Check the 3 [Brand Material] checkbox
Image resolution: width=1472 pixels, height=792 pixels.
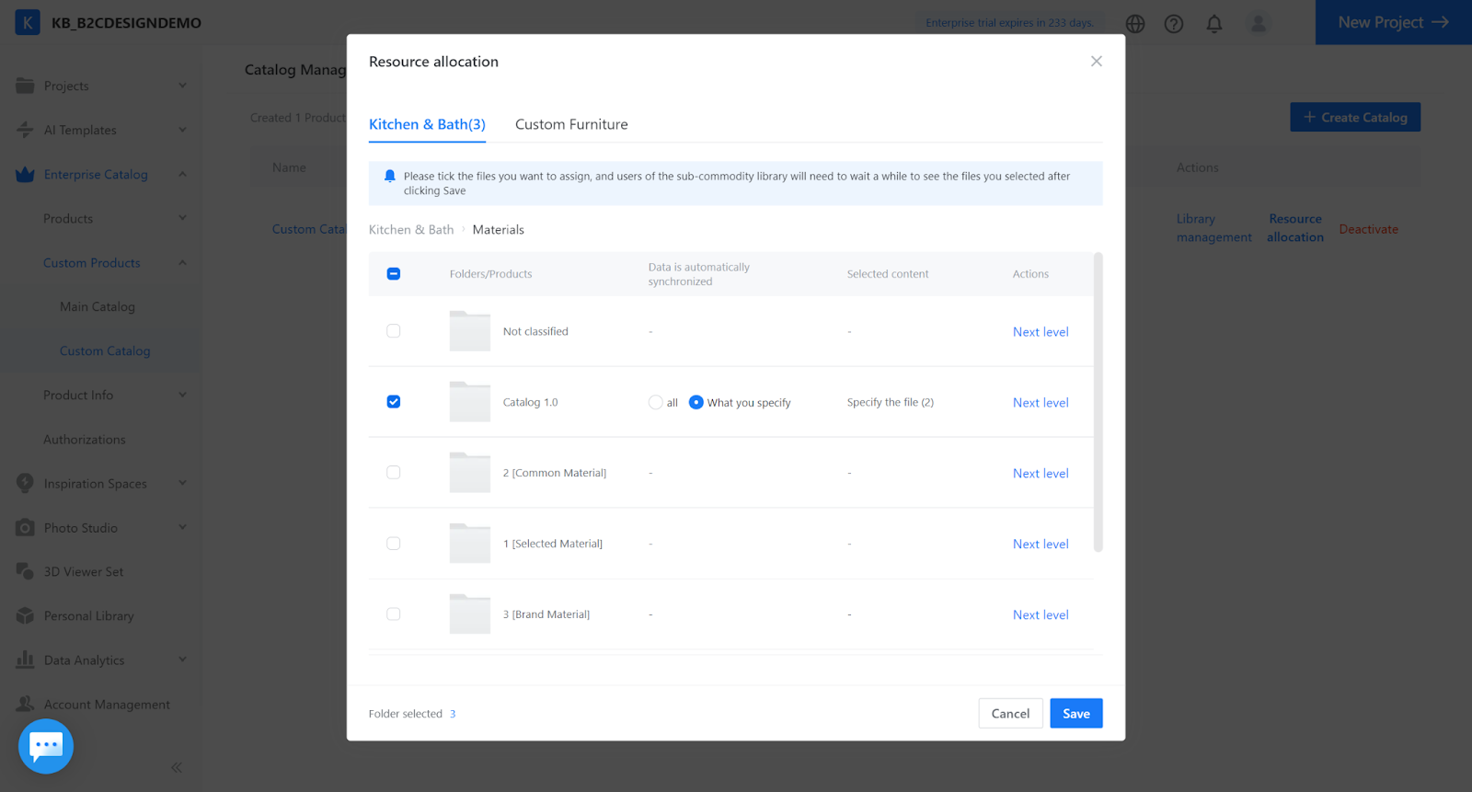pos(394,614)
